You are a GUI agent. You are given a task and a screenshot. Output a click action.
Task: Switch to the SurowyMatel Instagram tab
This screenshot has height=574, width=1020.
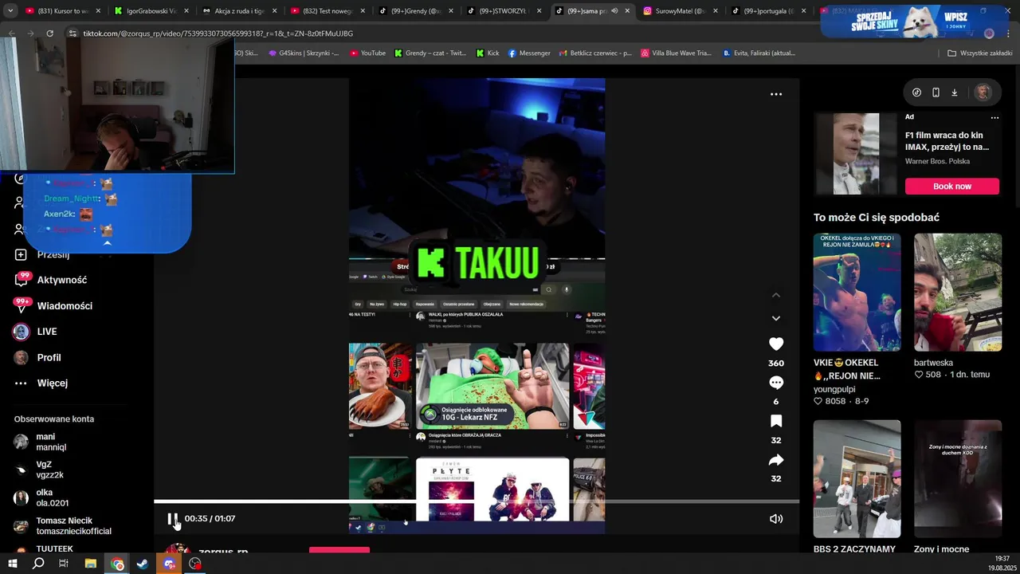click(680, 11)
